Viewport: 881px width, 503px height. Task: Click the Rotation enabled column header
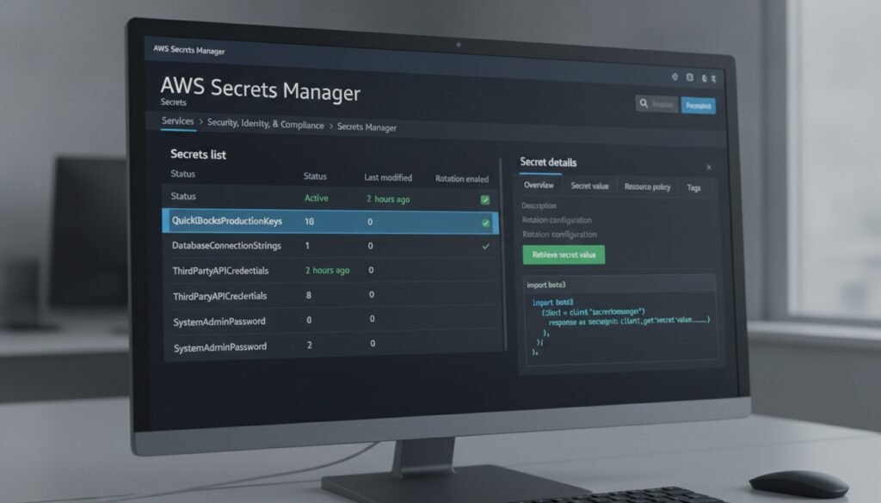(462, 179)
